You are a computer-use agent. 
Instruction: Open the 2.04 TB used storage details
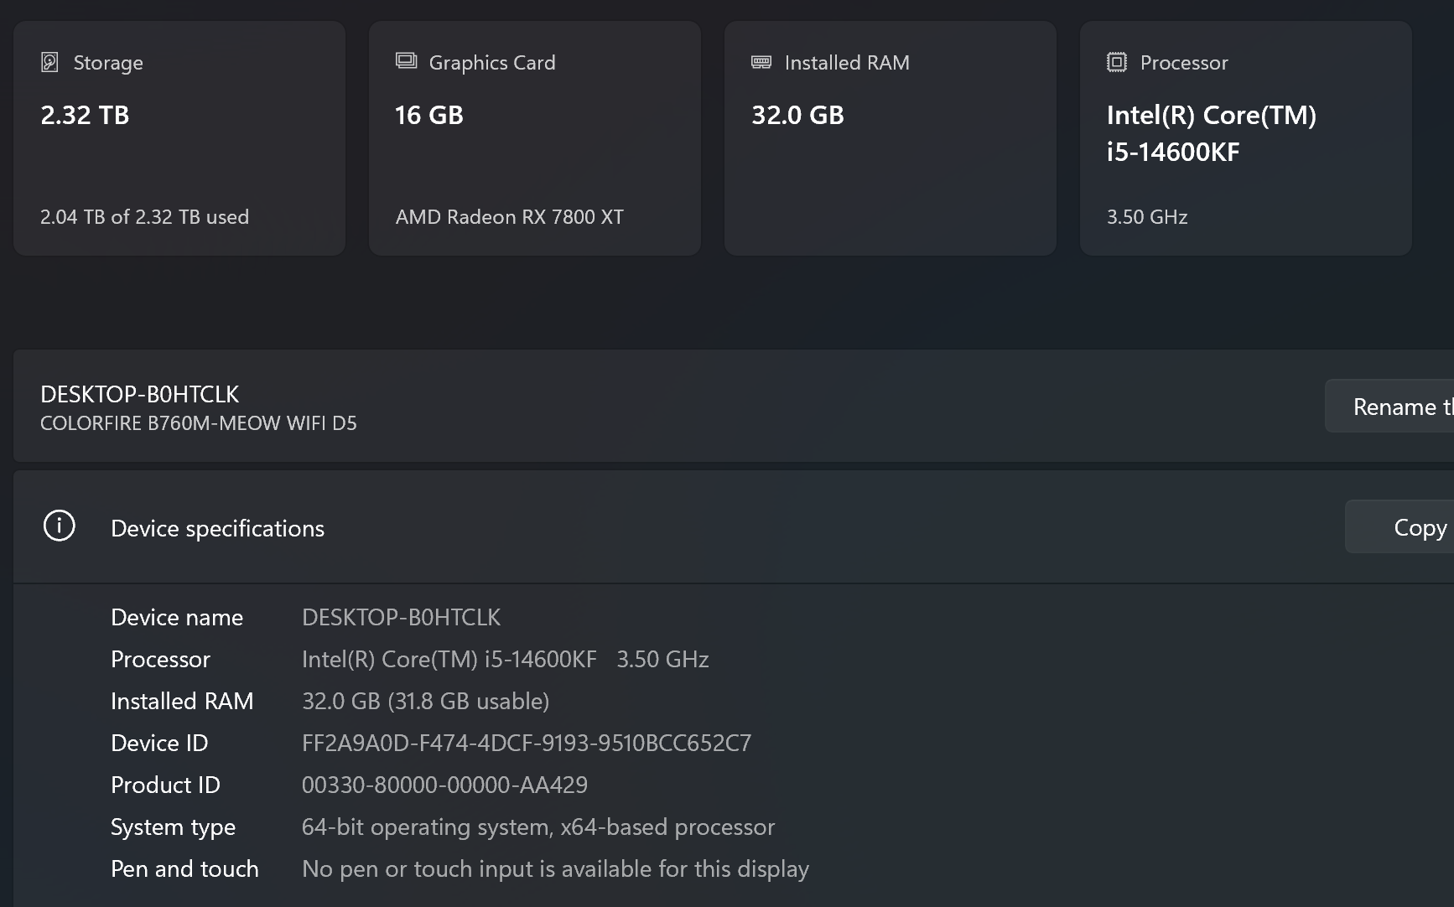144,217
